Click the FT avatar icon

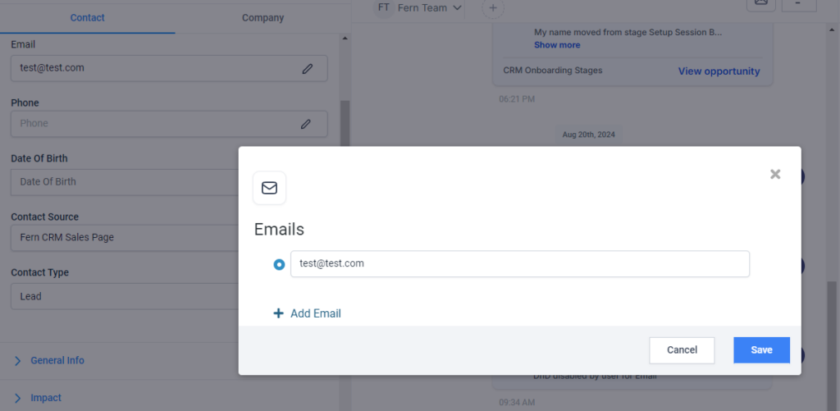pos(384,7)
